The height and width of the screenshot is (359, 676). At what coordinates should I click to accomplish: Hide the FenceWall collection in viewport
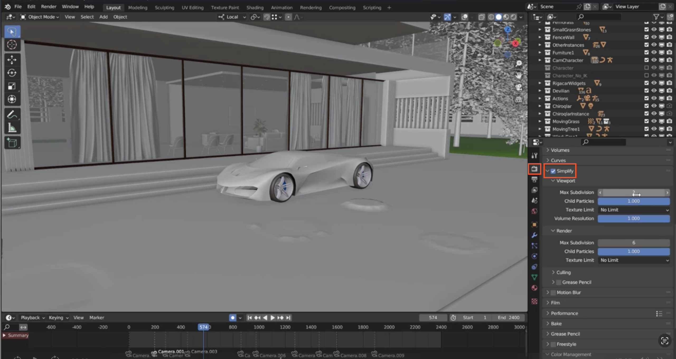click(654, 37)
